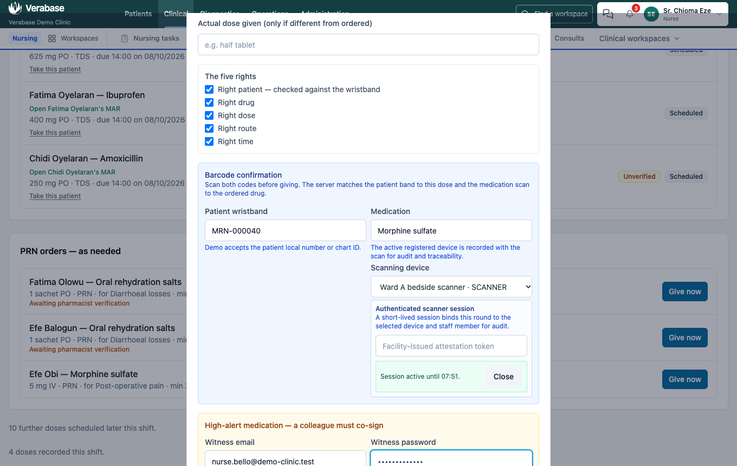Focus the Medication scan field
Viewport: 737px width, 466px height.
tap(451, 230)
